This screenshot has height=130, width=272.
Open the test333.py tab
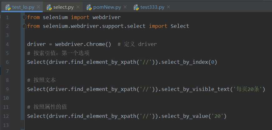[x=152, y=7]
